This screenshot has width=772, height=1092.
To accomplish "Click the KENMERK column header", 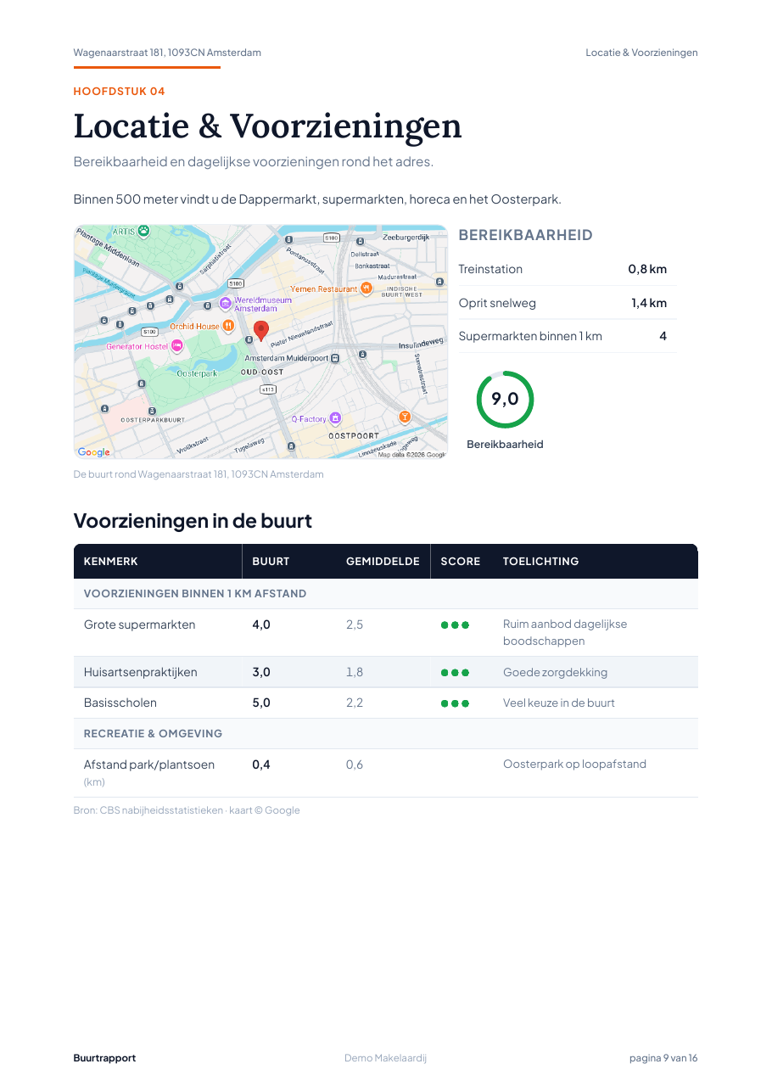I will (110, 562).
